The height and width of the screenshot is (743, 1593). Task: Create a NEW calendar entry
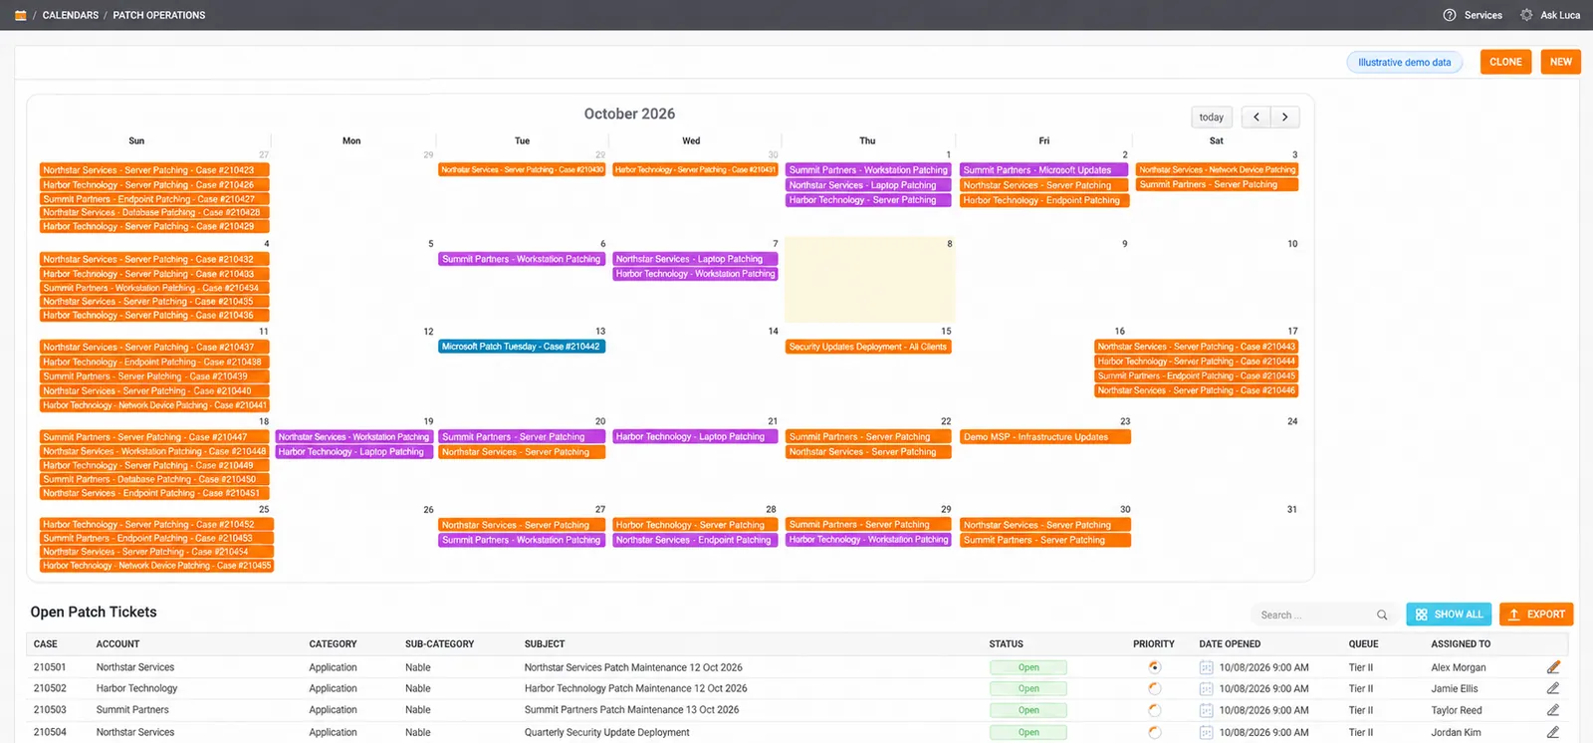pyautogui.click(x=1561, y=62)
